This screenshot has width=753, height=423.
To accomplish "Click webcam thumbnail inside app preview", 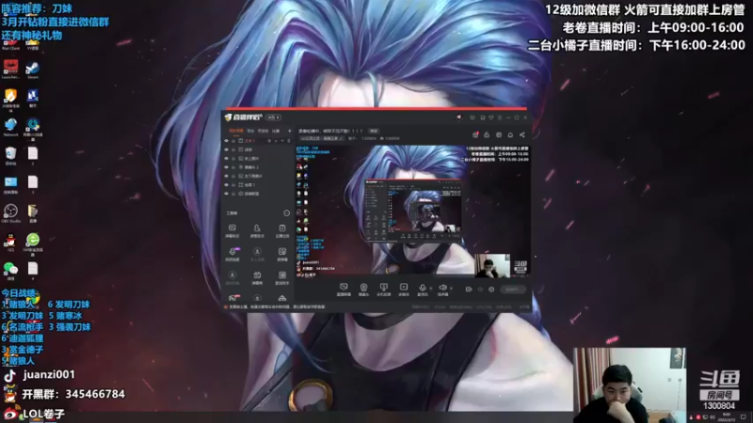I will (x=492, y=266).
